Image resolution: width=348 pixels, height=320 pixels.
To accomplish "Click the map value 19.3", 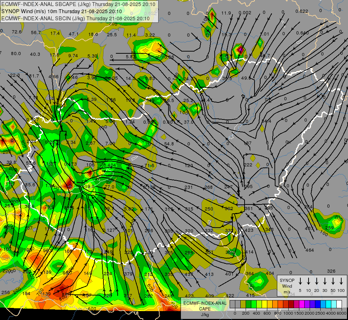I will pyautogui.click(x=226, y=34).
